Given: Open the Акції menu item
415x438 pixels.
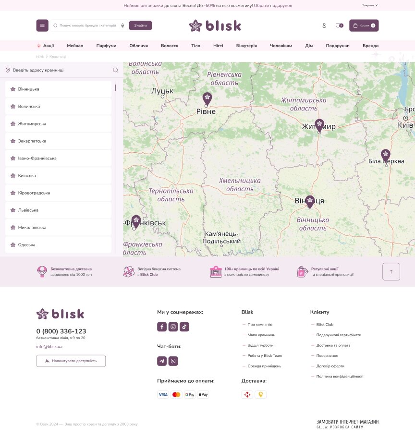Looking at the screenshot, I should point(45,46).
